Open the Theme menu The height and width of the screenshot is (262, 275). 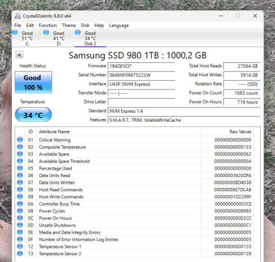[69, 25]
